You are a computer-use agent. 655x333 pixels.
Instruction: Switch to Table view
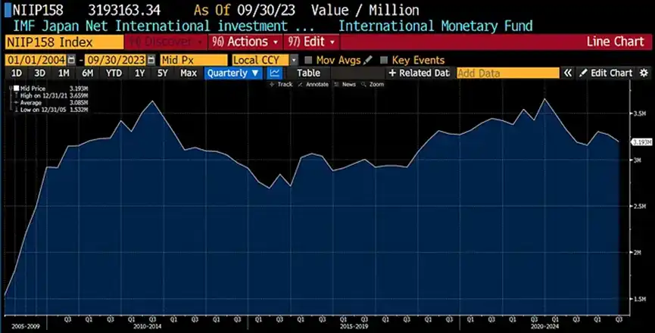click(308, 73)
